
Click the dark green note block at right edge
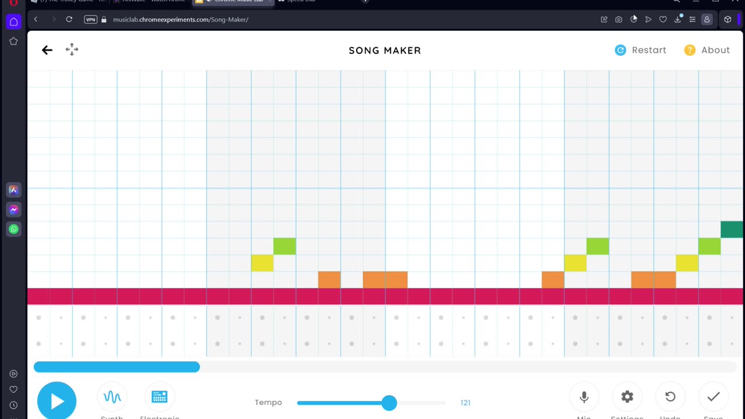(x=732, y=229)
